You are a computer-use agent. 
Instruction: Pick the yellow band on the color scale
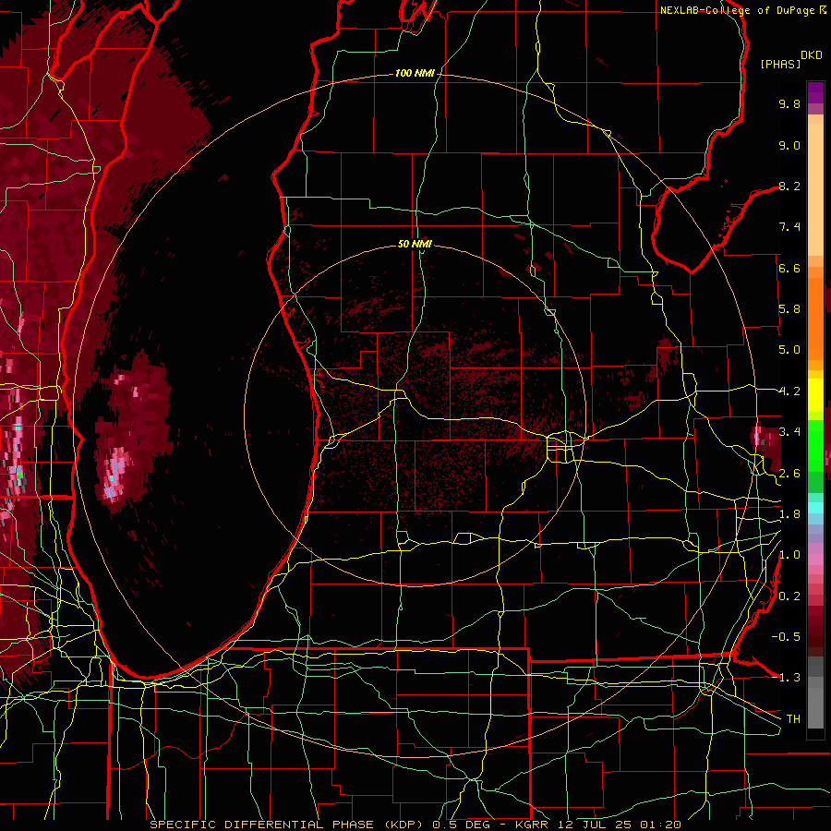(815, 395)
